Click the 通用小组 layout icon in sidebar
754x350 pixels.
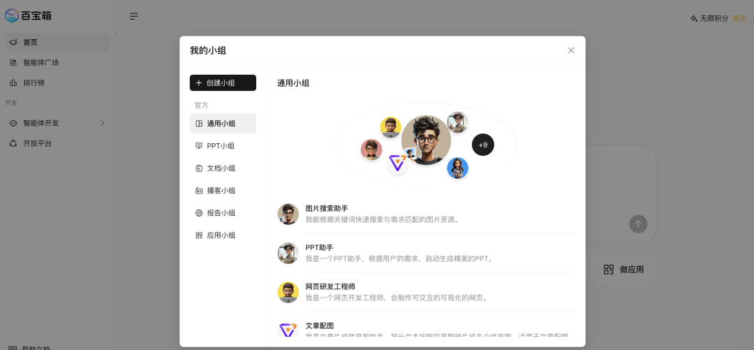199,124
